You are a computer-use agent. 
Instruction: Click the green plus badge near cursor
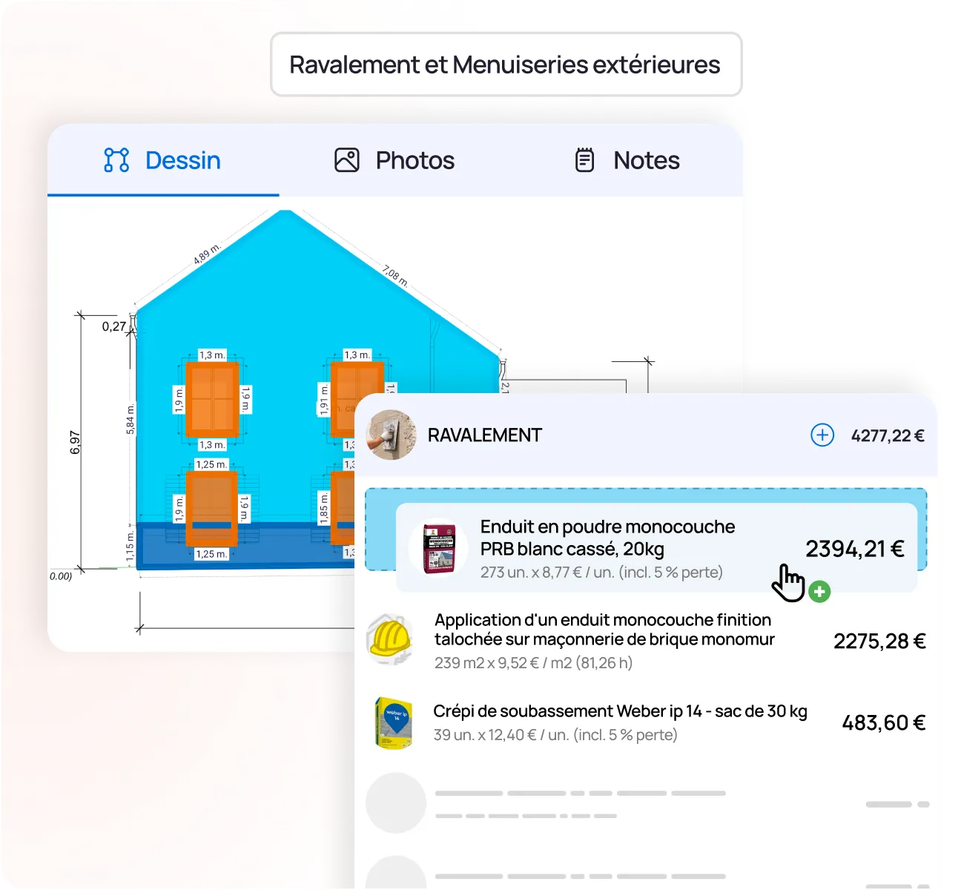point(819,592)
